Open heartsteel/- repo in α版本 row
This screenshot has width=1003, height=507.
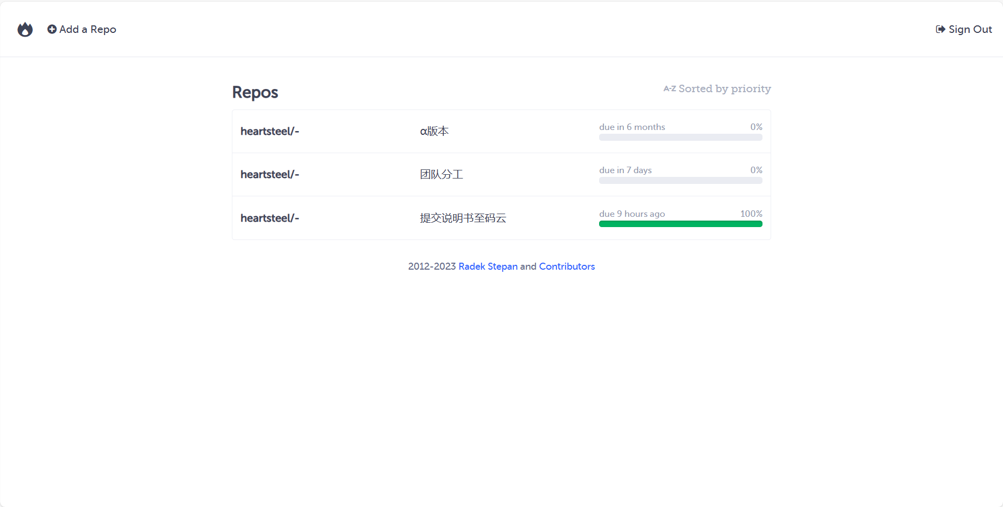pyautogui.click(x=270, y=131)
